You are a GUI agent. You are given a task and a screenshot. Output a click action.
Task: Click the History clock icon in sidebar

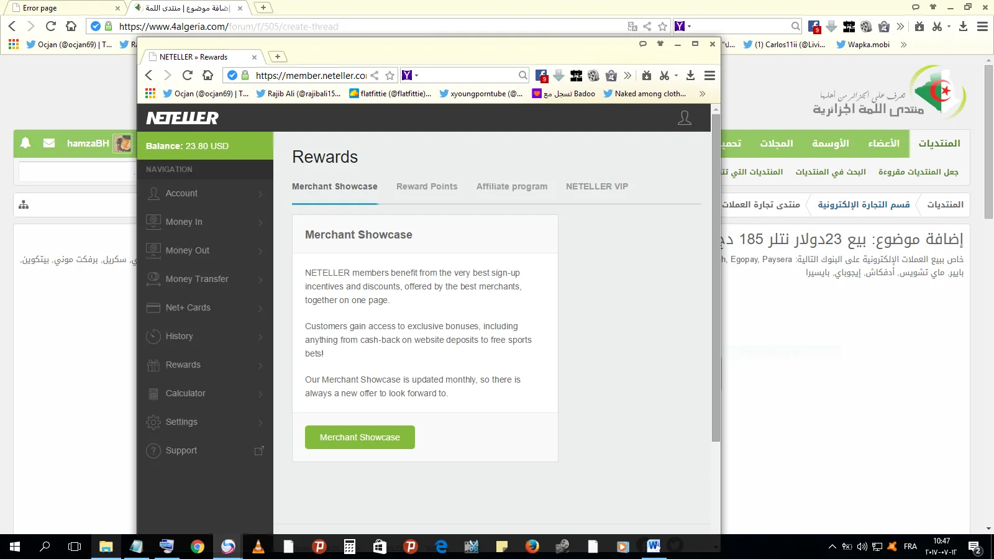pos(153,337)
